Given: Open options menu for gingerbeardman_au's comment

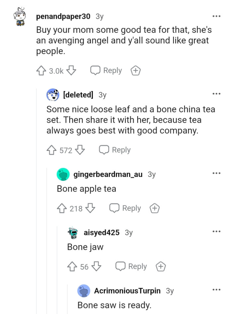Looking at the screenshot, I should coord(216,173).
